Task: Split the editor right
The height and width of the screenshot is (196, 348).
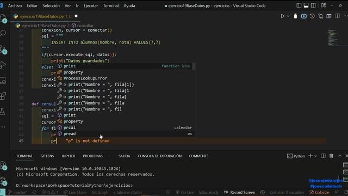Action: (337, 16)
